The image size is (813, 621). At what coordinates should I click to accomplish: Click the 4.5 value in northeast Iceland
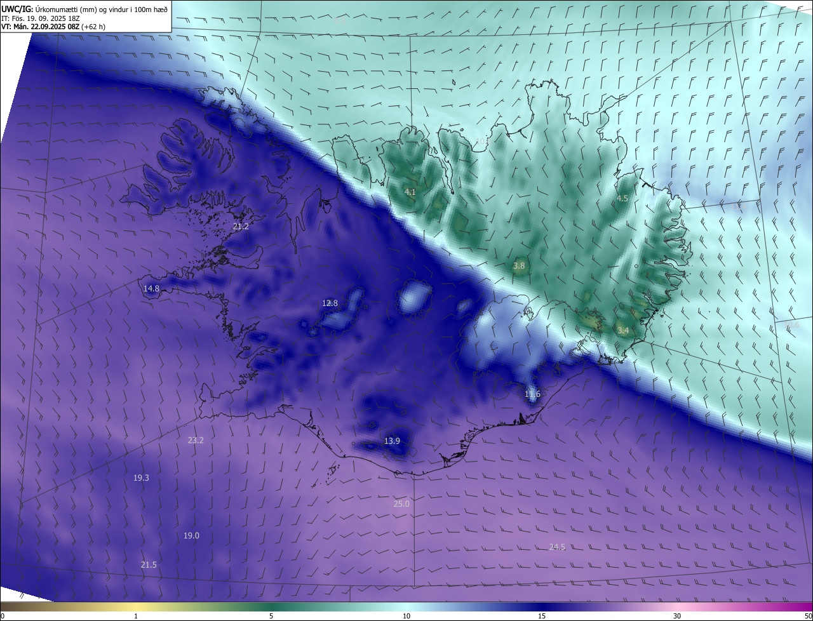click(622, 199)
